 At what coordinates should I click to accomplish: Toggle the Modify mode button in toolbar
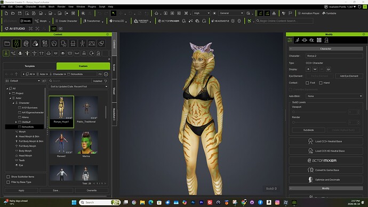pyautogui.click(x=26, y=21)
